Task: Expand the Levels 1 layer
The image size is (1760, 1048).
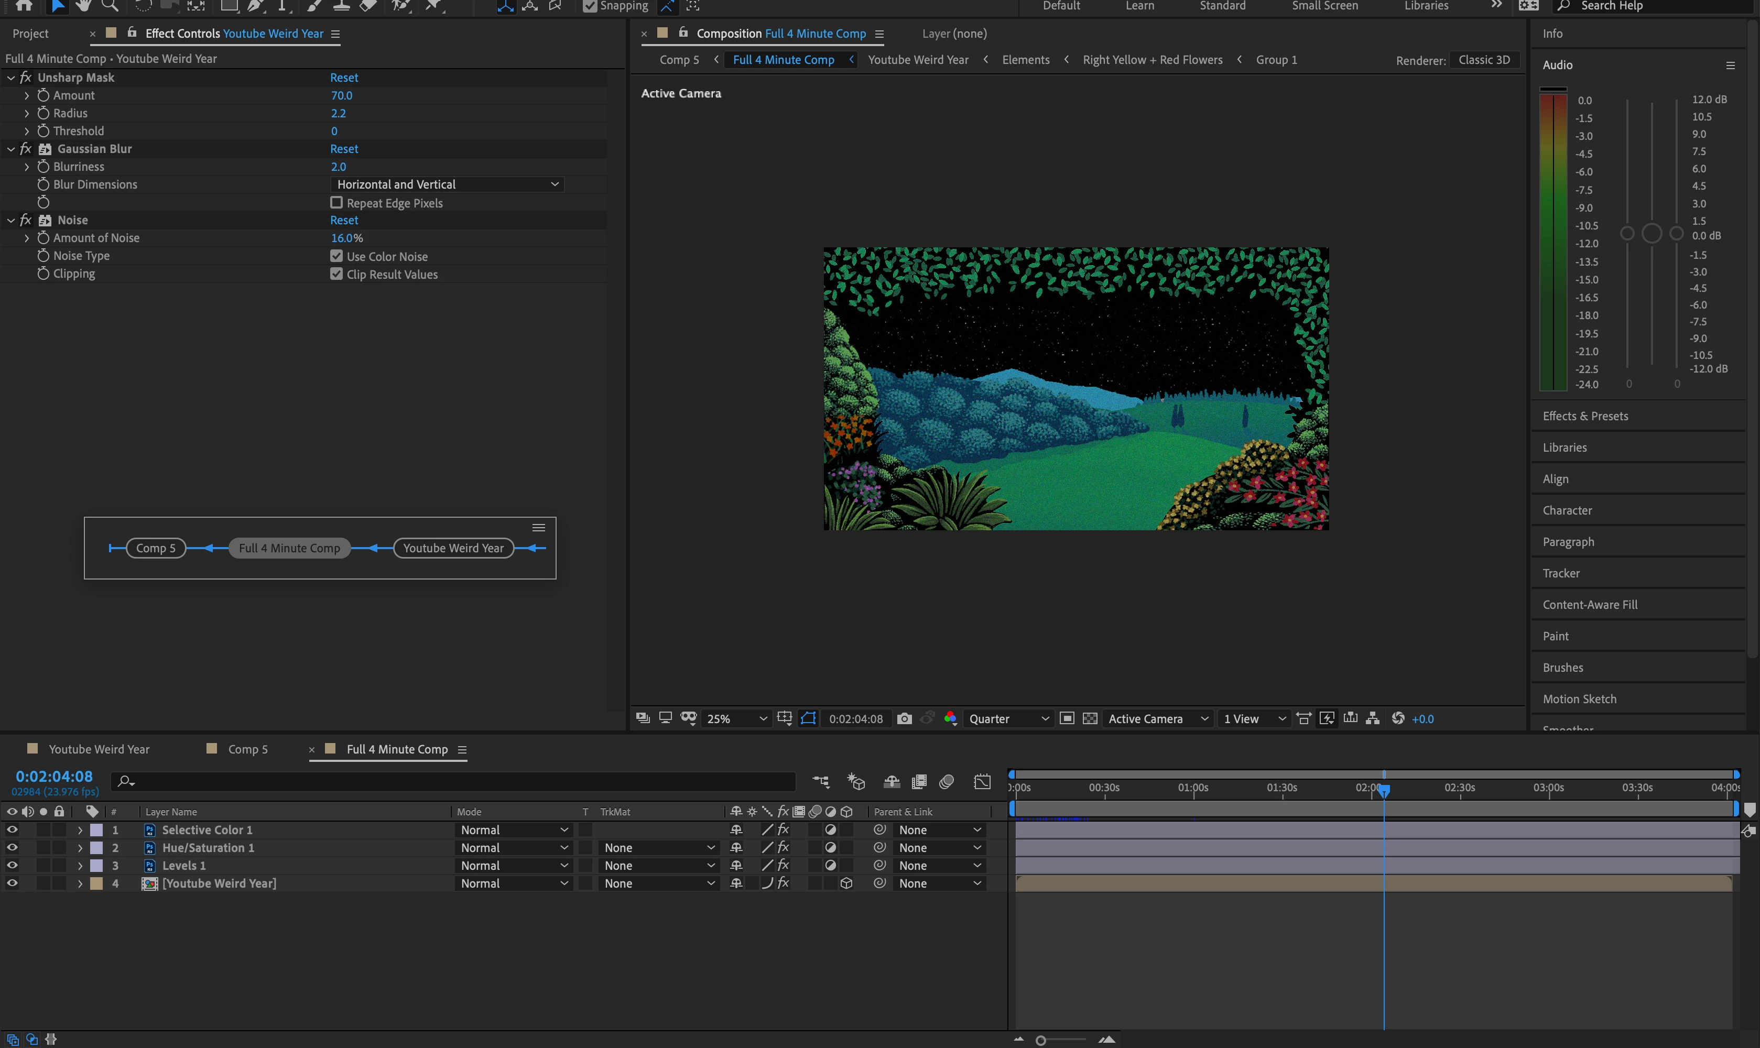Action: tap(80, 866)
